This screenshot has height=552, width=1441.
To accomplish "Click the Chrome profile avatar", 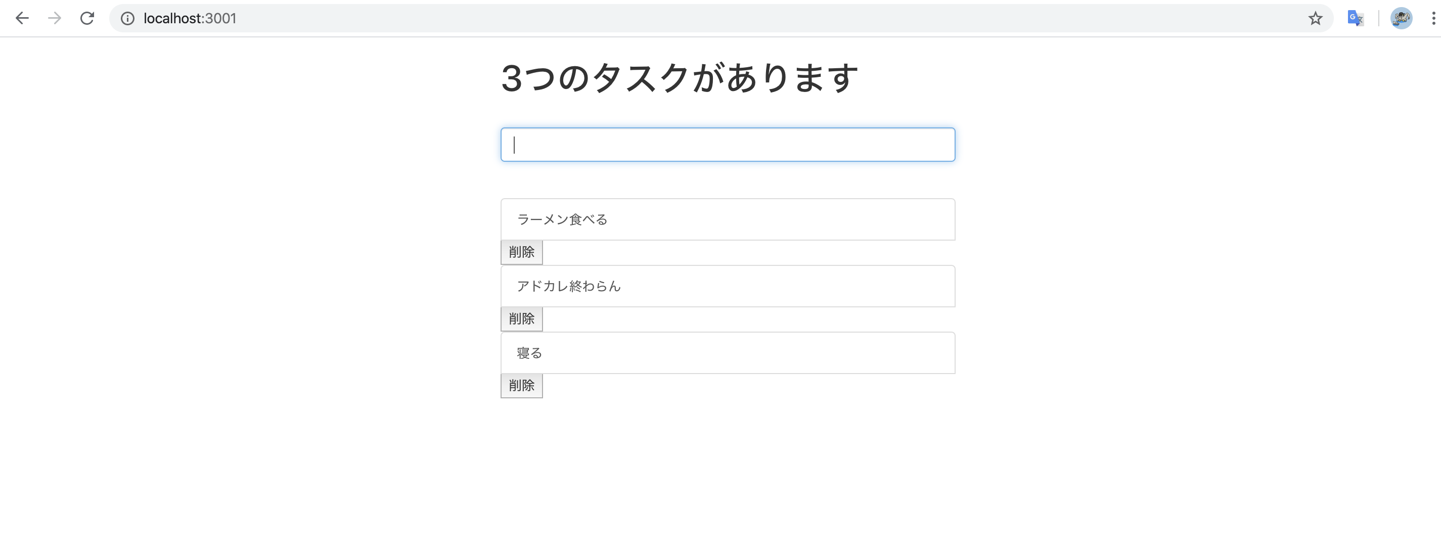I will tap(1402, 18).
